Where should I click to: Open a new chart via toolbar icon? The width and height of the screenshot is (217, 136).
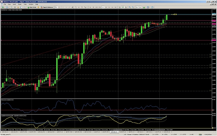[x=2, y=7]
